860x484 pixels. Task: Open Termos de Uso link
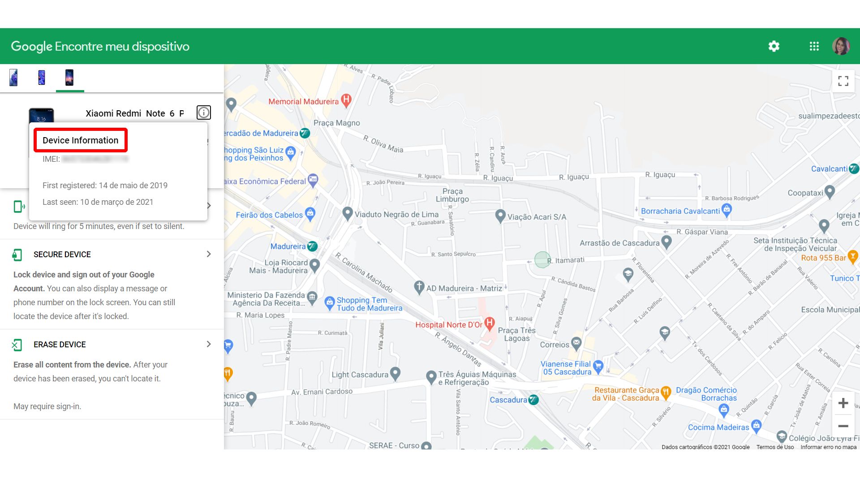click(775, 447)
